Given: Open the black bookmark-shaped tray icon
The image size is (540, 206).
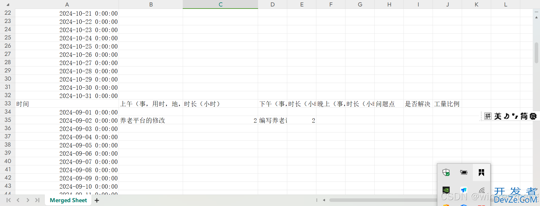Looking at the screenshot, I should click(481, 172).
